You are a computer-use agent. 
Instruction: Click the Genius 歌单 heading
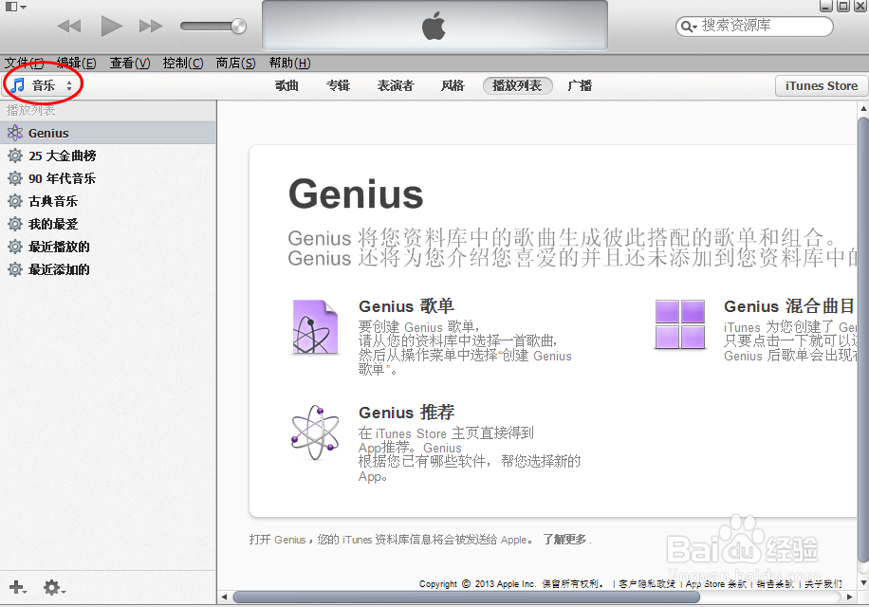406,305
